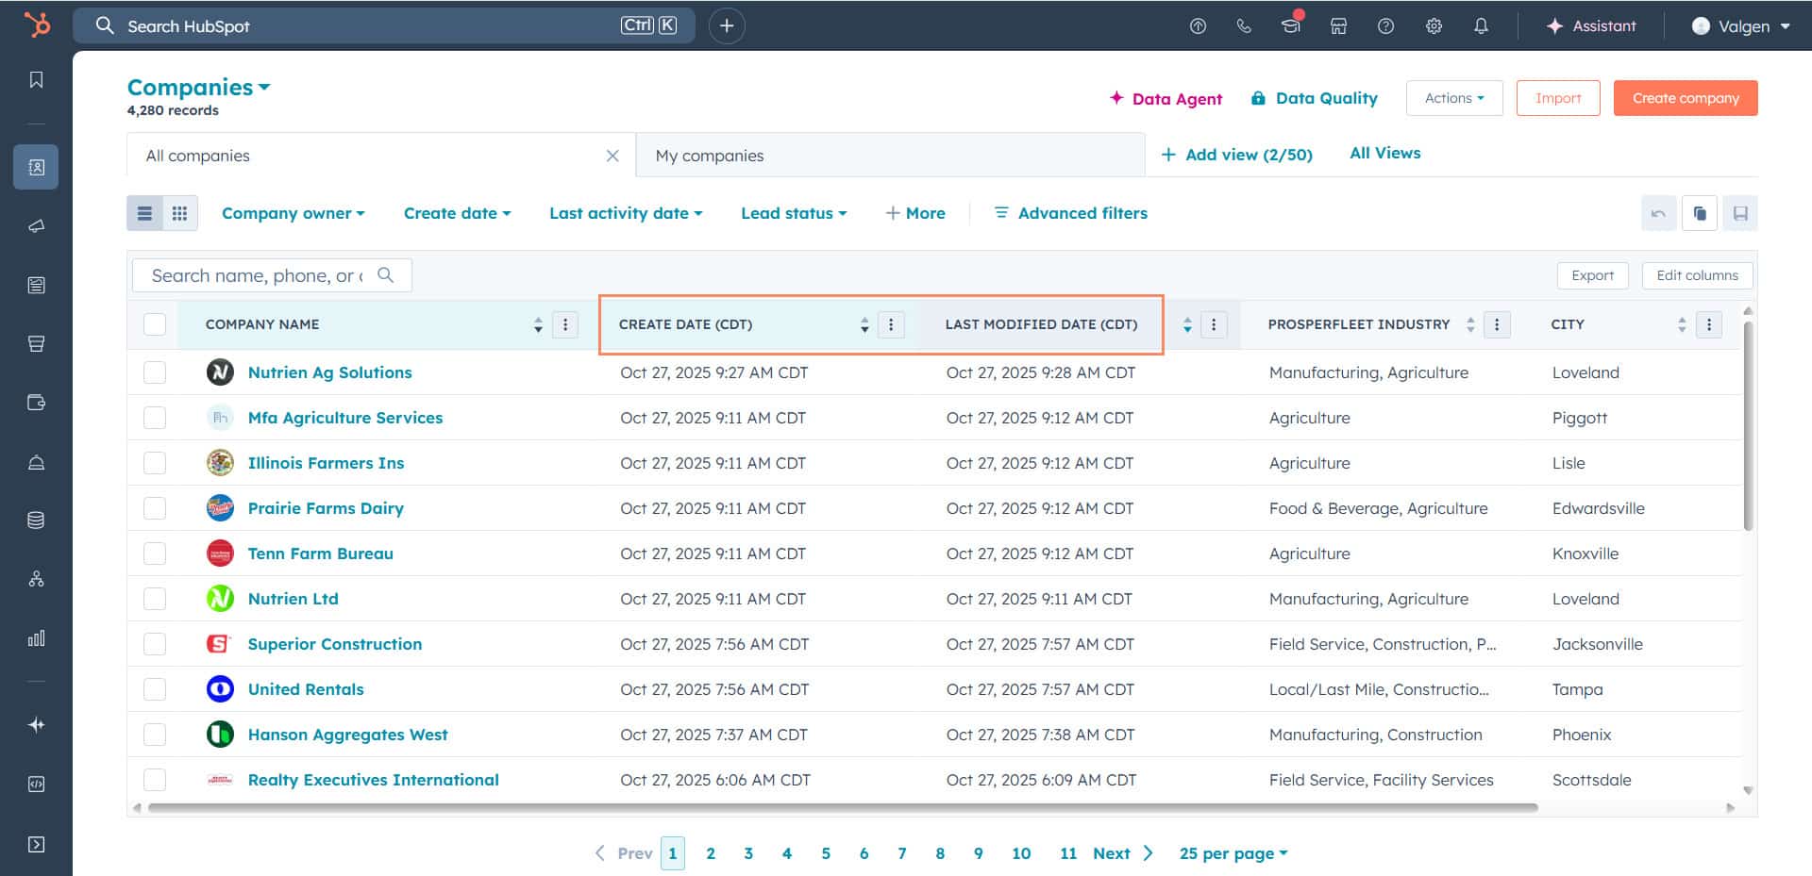Click the undo view changes icon
The image size is (1812, 876).
point(1658,213)
